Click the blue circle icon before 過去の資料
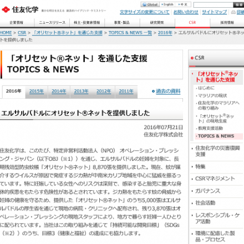 pos(153,91)
